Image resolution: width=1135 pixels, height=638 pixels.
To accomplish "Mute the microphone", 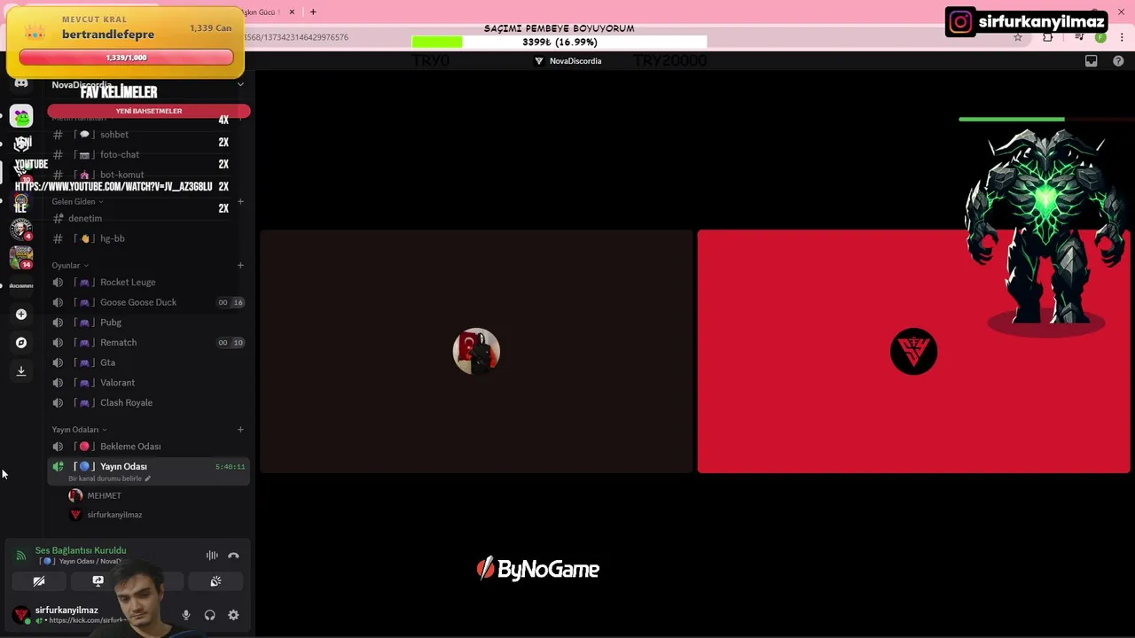I will pos(186,615).
